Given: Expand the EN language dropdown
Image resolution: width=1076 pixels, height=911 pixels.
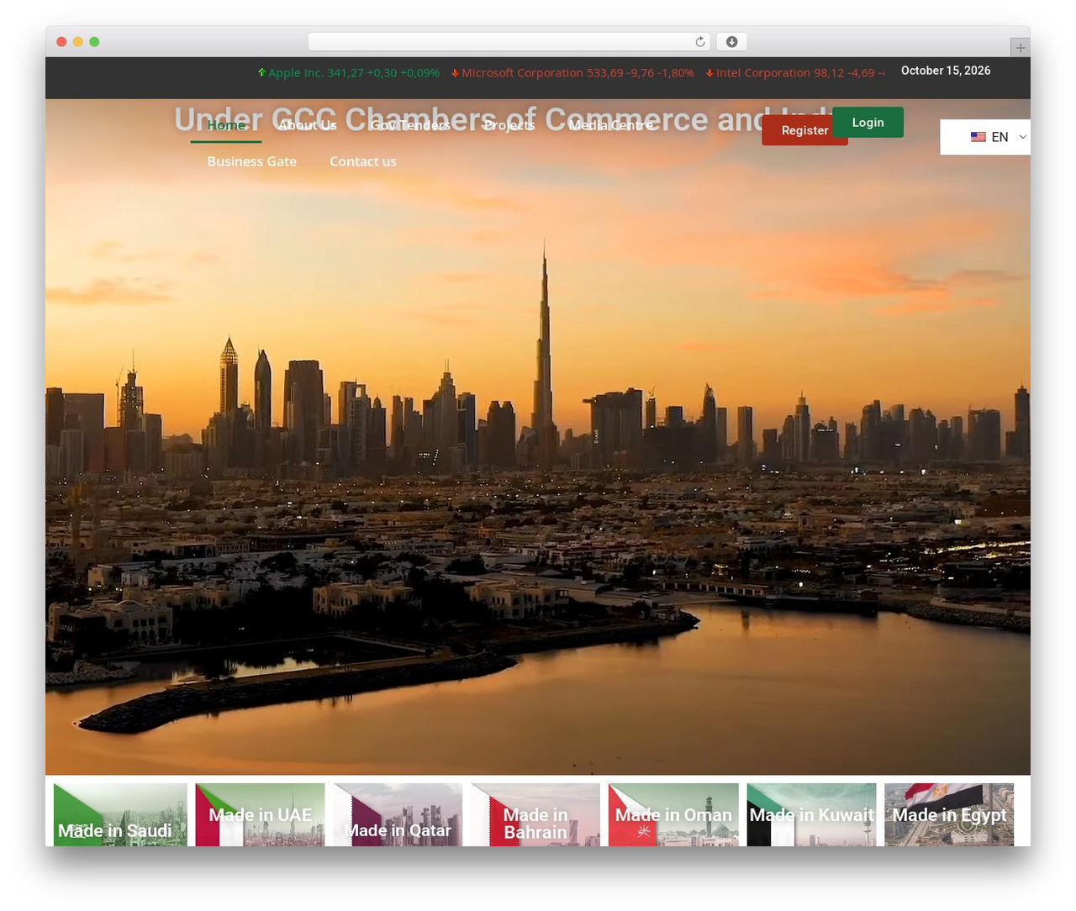Looking at the screenshot, I should (x=985, y=137).
